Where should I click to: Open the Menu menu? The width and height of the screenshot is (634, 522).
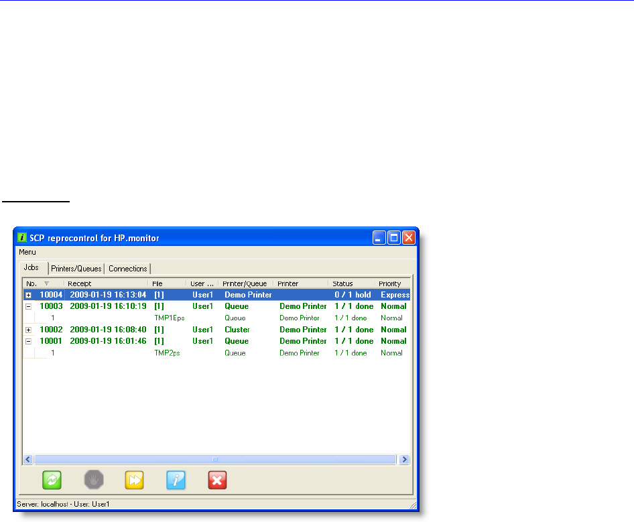click(x=27, y=253)
